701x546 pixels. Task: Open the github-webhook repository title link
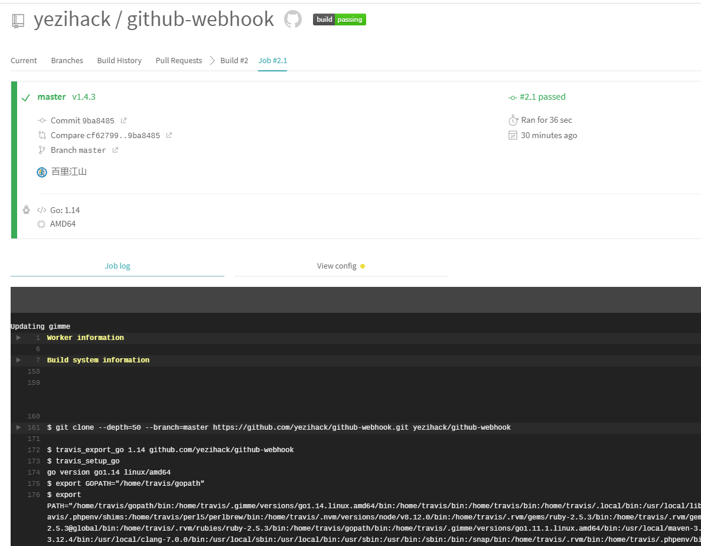pyautogui.click(x=200, y=19)
